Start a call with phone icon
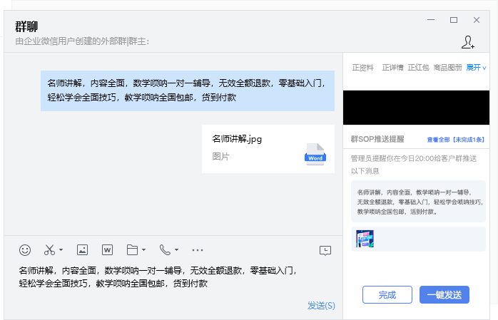 tap(165, 250)
